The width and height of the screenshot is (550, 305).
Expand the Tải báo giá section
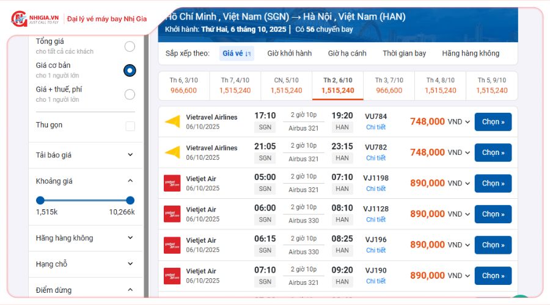tap(130, 155)
